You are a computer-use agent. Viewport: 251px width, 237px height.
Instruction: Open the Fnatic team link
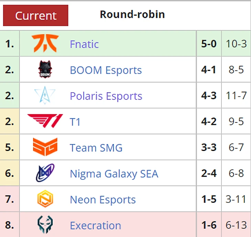click(84, 44)
